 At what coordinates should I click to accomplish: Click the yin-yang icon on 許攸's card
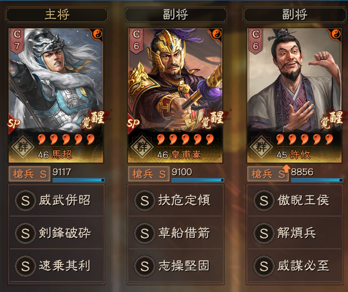[336, 34]
